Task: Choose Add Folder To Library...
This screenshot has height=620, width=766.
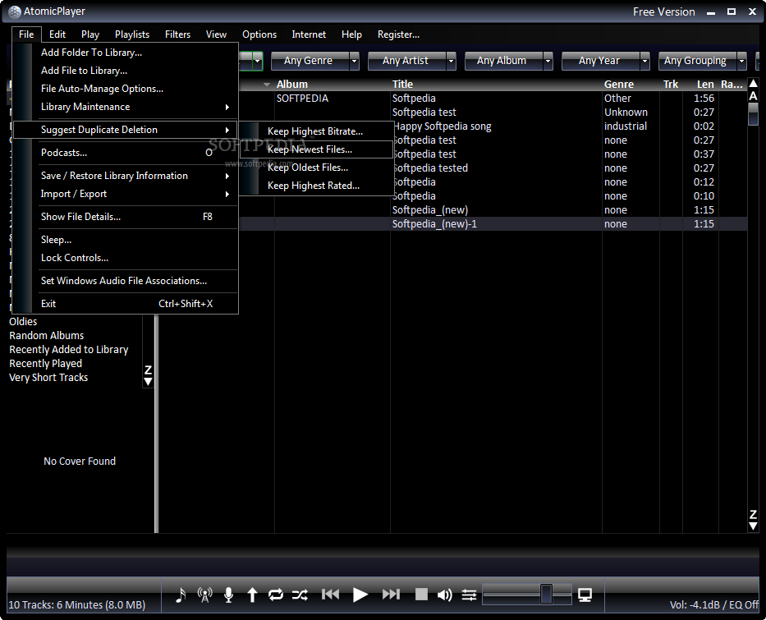Action: pyautogui.click(x=125, y=53)
